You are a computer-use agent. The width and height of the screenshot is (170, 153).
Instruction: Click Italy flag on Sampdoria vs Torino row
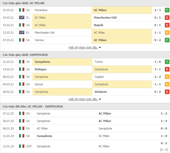point(22,62)
